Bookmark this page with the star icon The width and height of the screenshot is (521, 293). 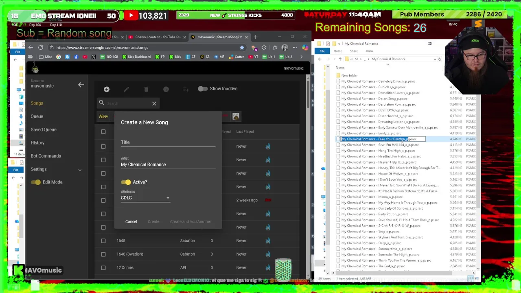(242, 48)
